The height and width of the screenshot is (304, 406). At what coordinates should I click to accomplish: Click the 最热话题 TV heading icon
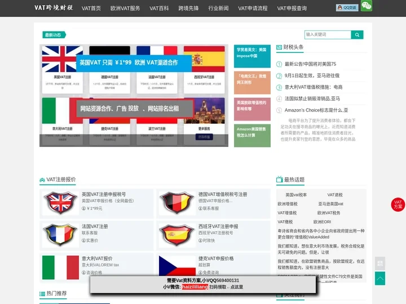pos(279,180)
